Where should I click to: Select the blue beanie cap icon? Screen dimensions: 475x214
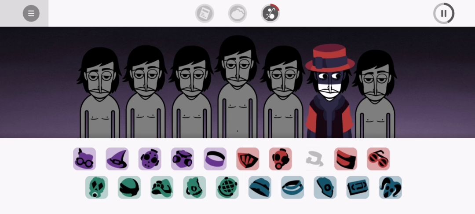(260, 187)
